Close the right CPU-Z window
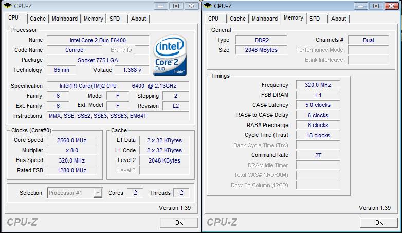 coord(392,6)
